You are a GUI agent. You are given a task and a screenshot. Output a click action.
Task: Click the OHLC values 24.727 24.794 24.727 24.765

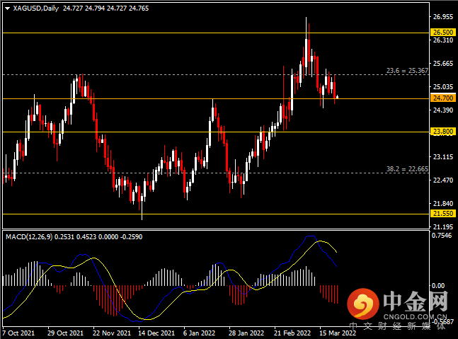105,8
